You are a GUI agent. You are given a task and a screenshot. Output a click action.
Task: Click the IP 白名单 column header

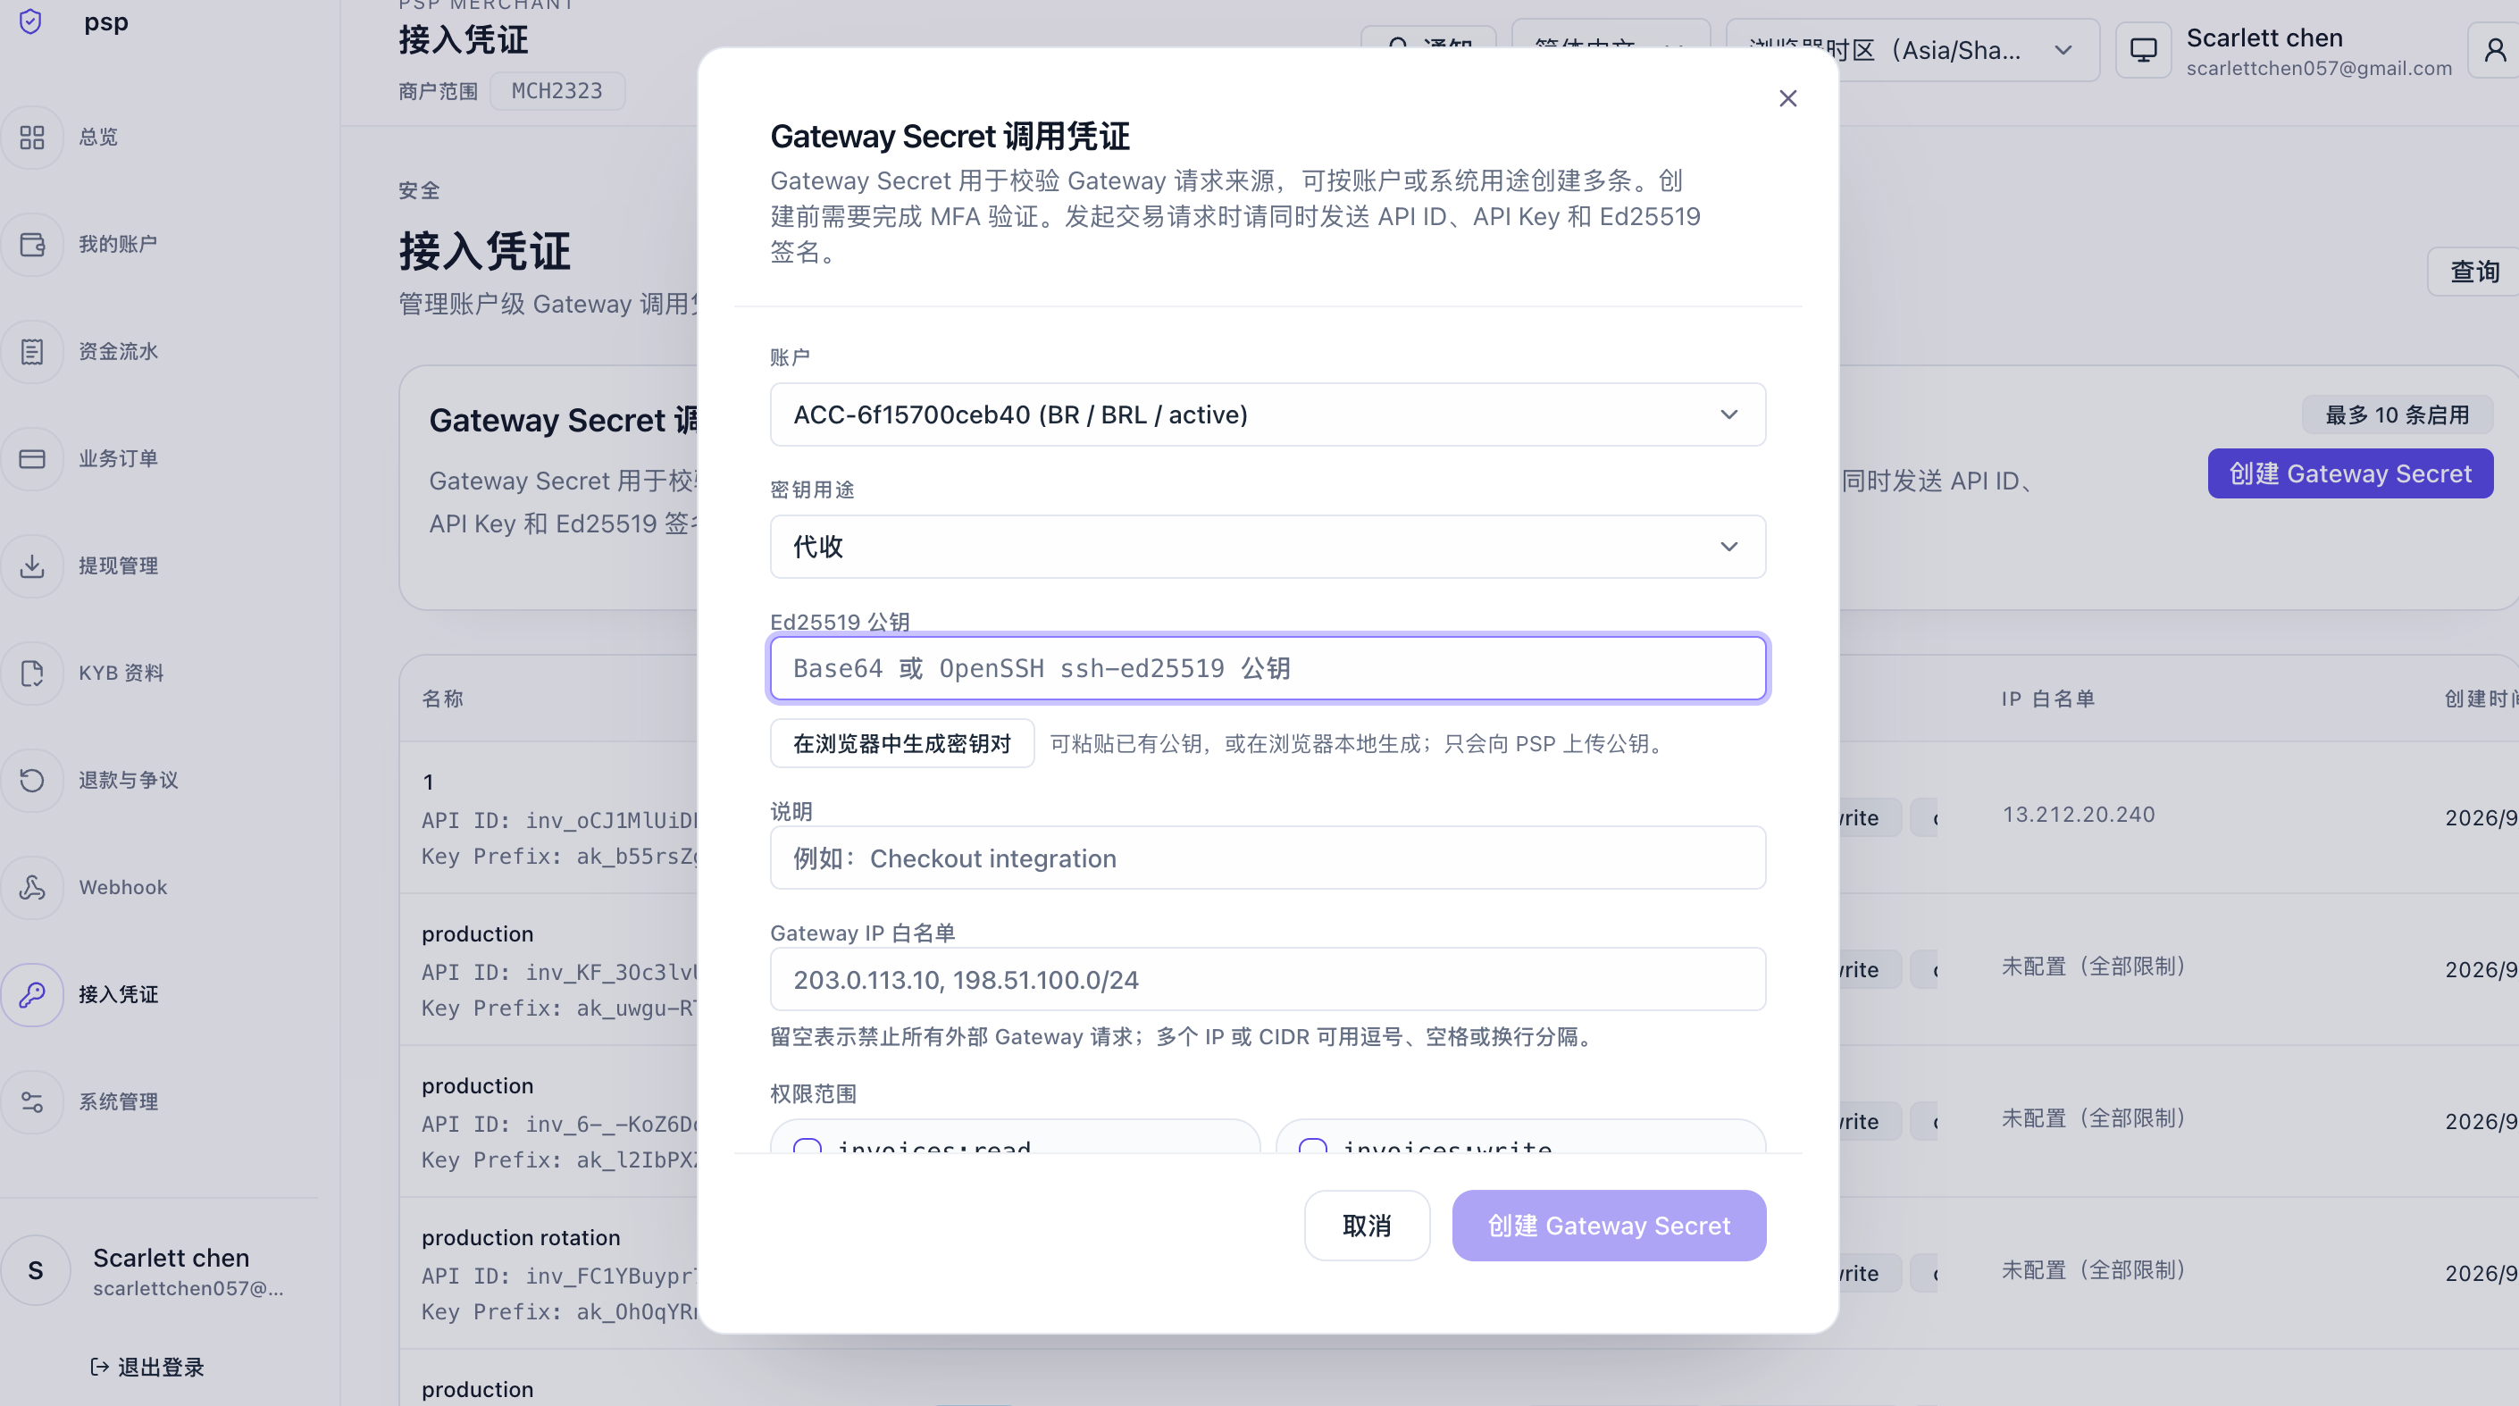point(2047,699)
